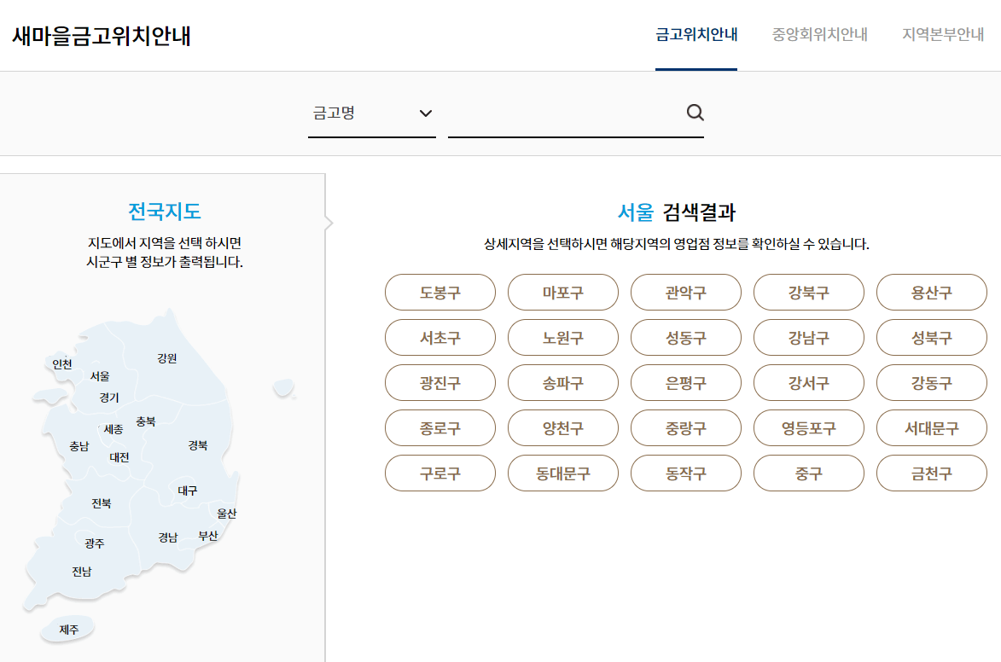Select 중구 from the district list
This screenshot has height=662, width=1001.
808,473
